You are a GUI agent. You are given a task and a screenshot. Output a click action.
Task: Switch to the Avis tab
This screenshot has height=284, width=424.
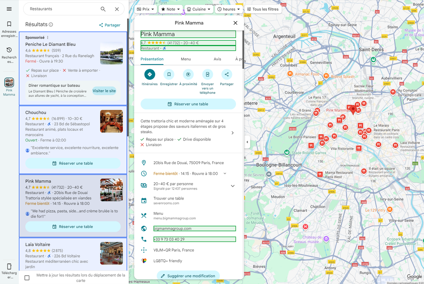click(x=217, y=59)
